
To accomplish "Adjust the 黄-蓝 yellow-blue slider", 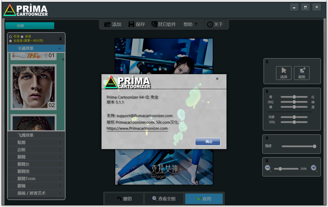I will coord(294,107).
